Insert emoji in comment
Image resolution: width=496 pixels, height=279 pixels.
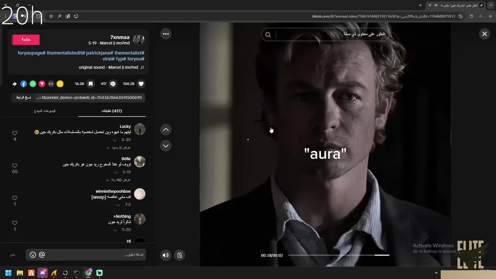33,255
